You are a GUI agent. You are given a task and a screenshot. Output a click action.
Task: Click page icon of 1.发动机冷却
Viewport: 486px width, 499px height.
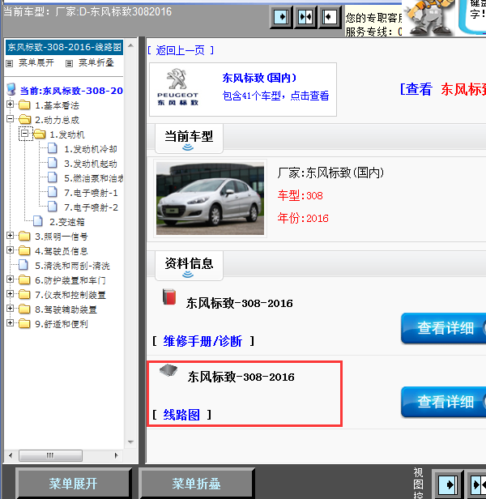pyautogui.click(x=53, y=148)
